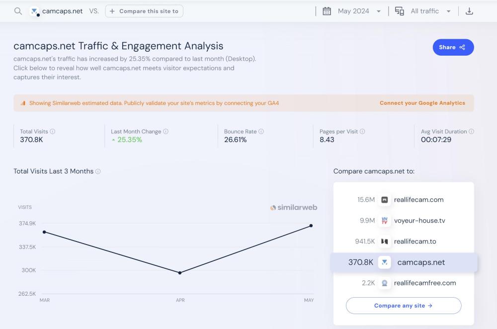
Task: Click the info icon next to Total Visits
Action: pyautogui.click(x=53, y=132)
